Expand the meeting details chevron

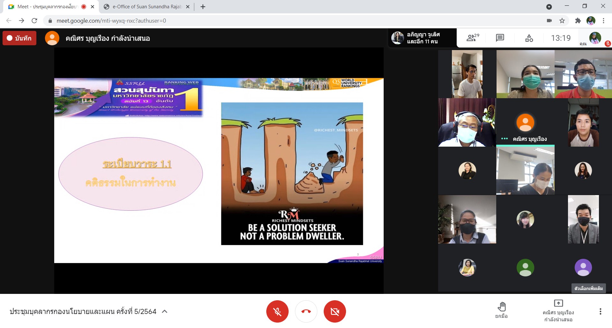point(165,311)
